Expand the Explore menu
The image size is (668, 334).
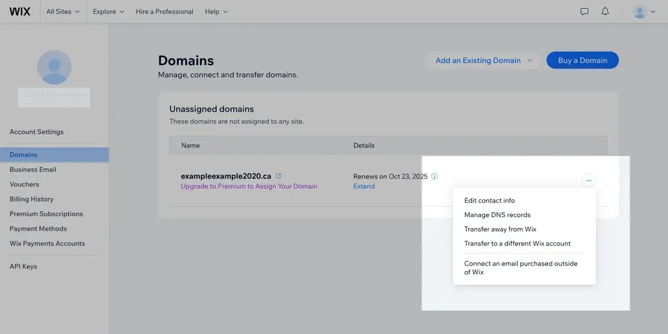pos(109,11)
